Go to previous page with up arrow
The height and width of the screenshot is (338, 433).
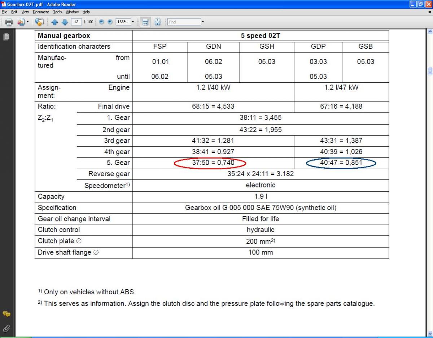coord(55,22)
